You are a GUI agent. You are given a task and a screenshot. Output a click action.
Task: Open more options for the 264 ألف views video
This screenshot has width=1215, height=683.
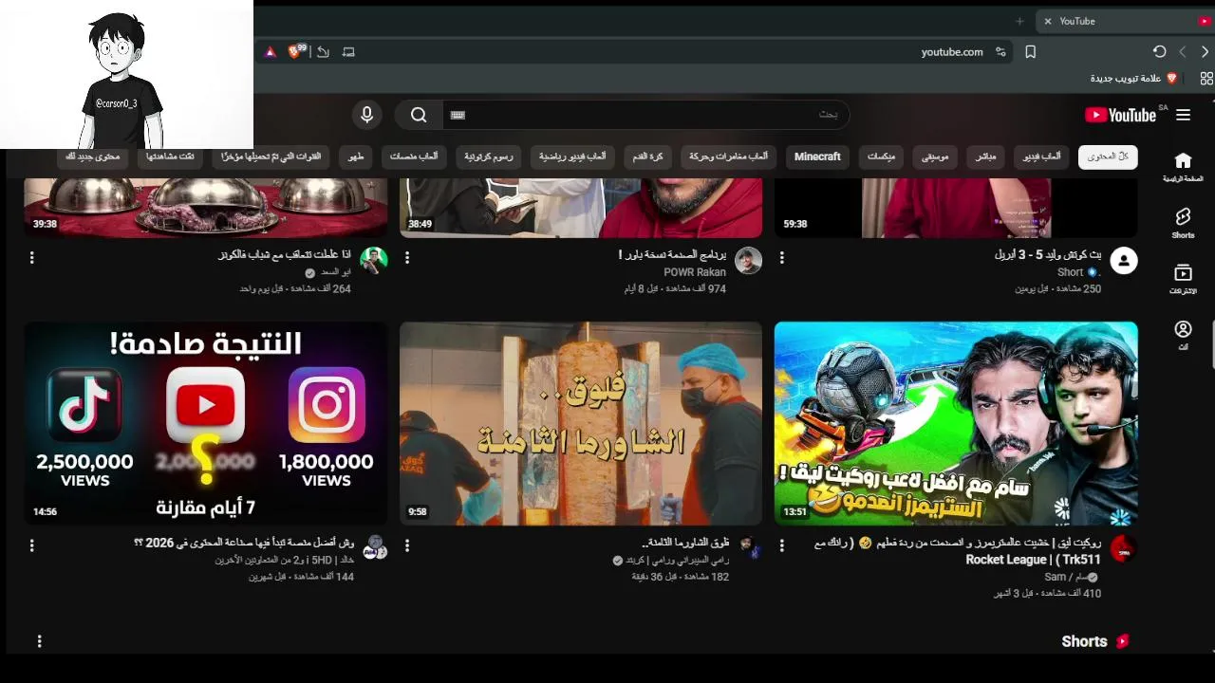click(32, 257)
